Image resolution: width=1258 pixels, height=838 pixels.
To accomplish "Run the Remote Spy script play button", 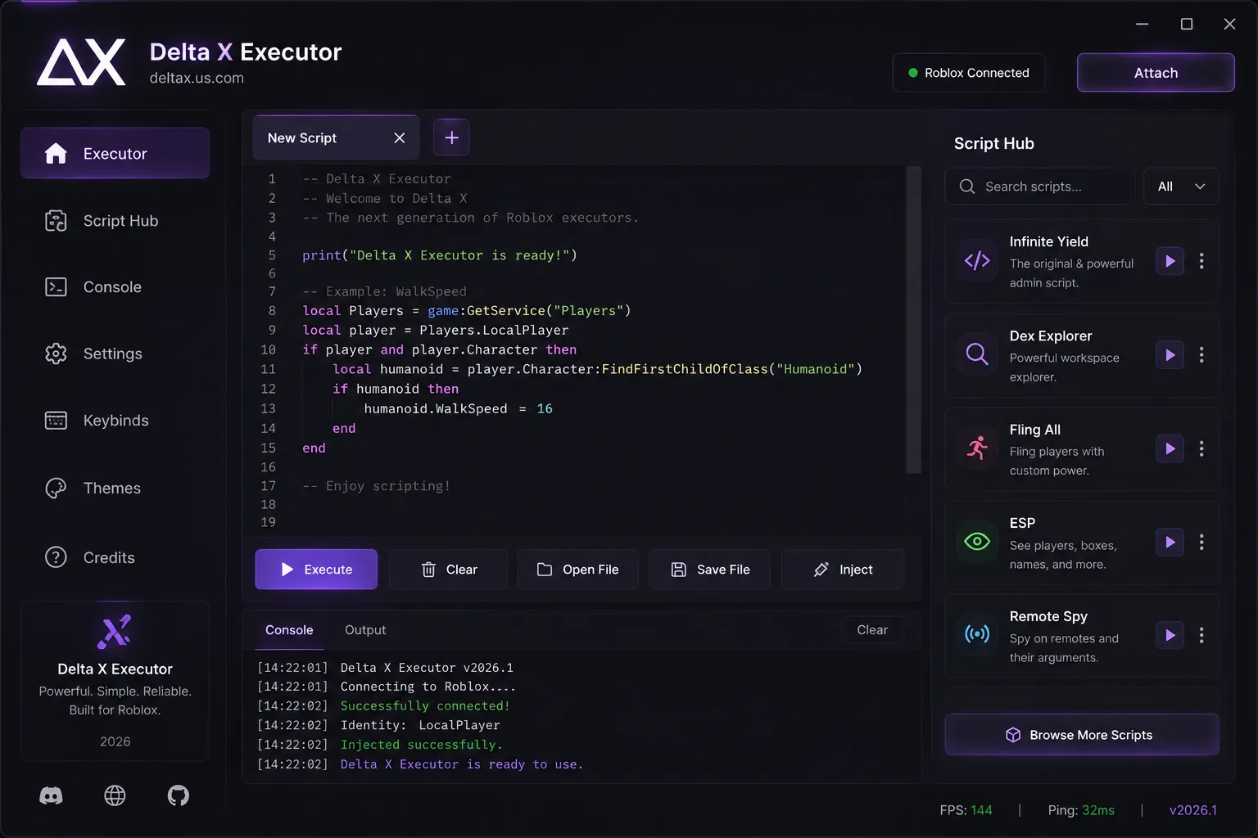I will coord(1170,635).
